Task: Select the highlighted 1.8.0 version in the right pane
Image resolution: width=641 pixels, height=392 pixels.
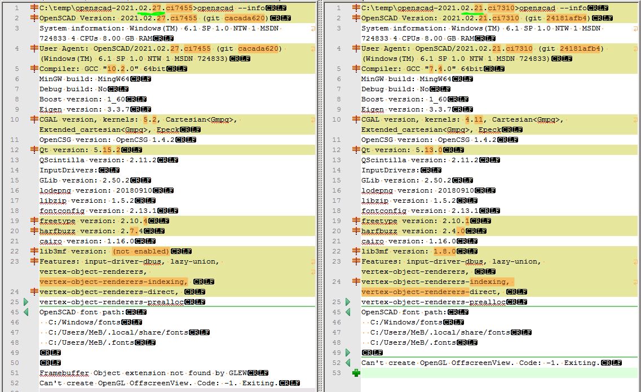Action: click(x=444, y=251)
